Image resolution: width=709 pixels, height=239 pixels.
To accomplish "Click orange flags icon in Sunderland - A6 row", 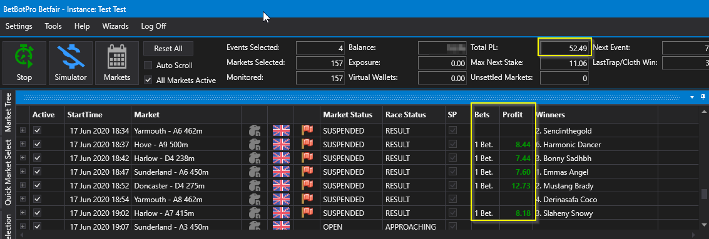I will tap(307, 172).
